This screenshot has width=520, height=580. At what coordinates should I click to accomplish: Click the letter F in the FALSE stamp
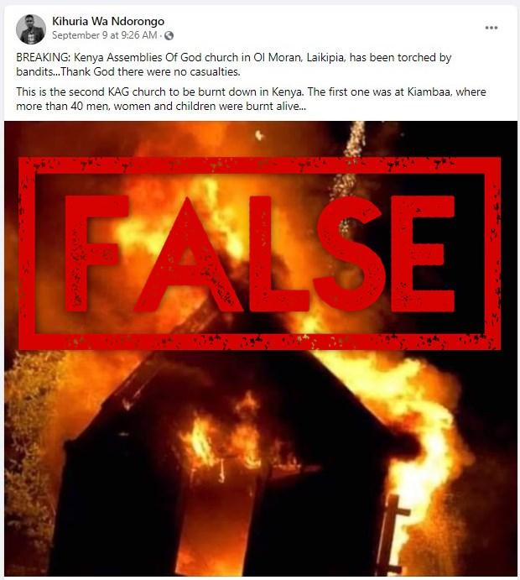point(96,253)
